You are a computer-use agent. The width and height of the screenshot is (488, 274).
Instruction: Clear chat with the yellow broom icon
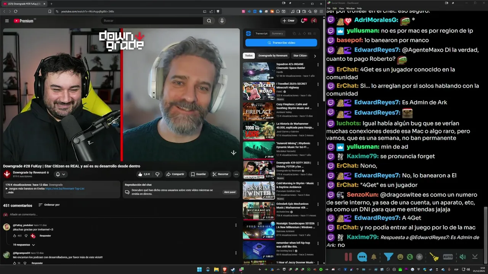(434, 257)
